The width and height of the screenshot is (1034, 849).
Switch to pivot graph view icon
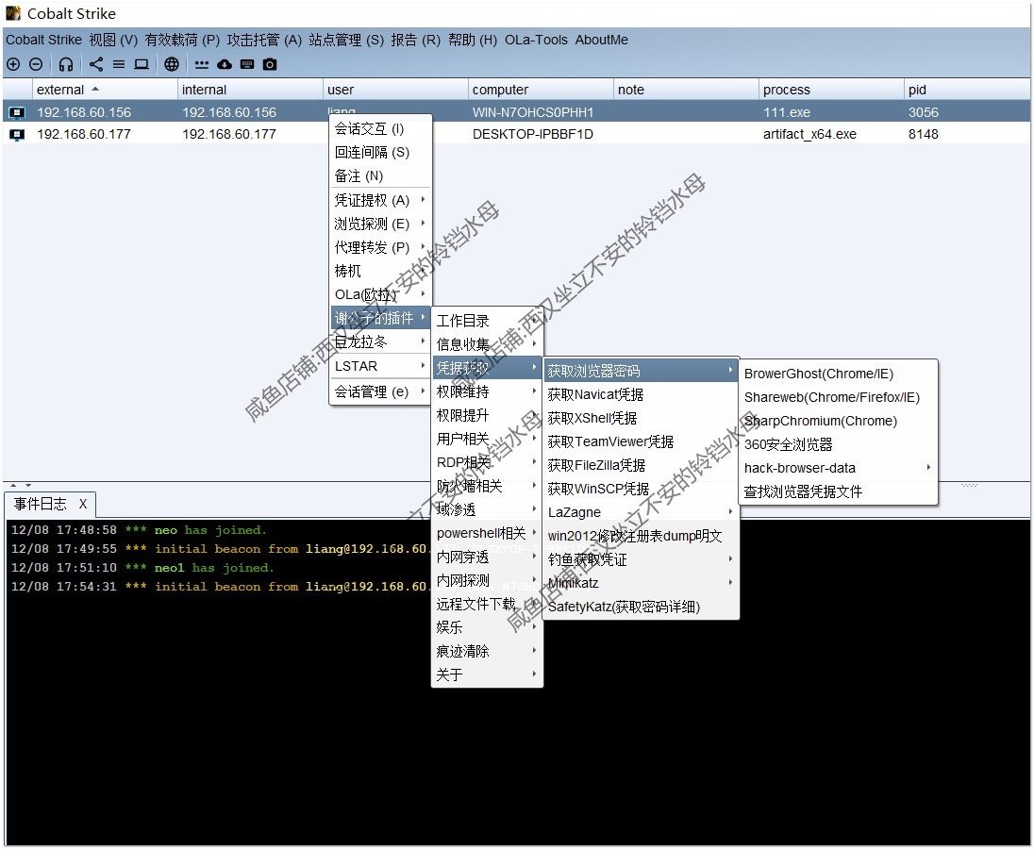(x=96, y=64)
